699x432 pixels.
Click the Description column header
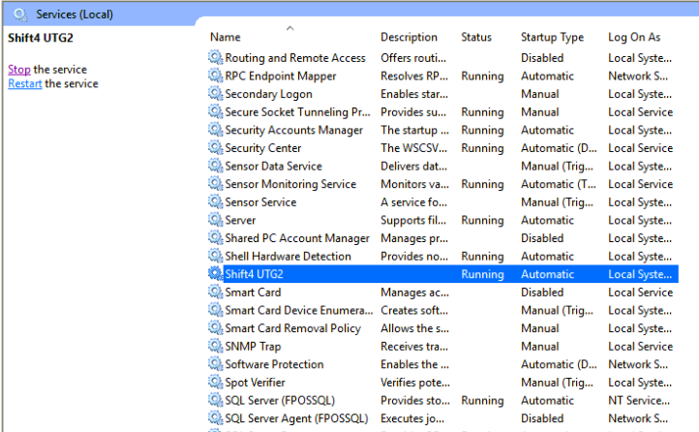pyautogui.click(x=409, y=38)
